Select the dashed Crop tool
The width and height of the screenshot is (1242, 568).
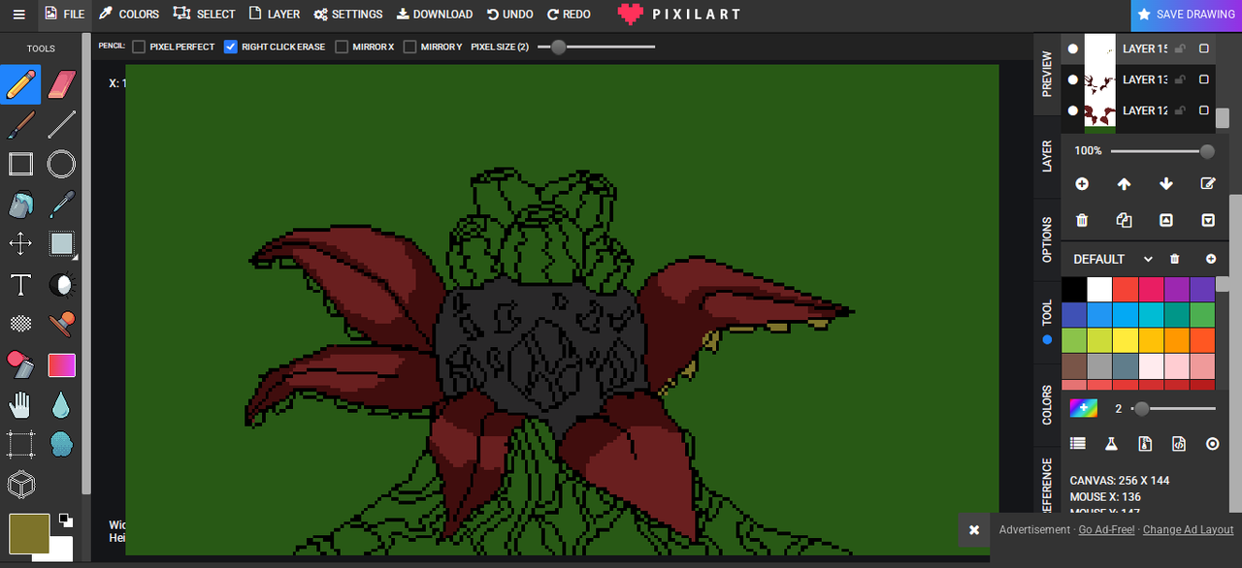point(20,445)
